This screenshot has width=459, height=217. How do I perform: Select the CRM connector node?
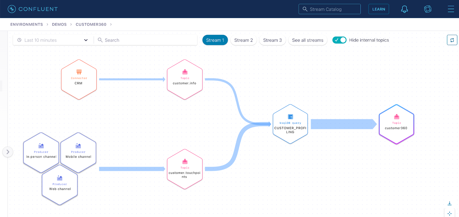[x=79, y=80]
